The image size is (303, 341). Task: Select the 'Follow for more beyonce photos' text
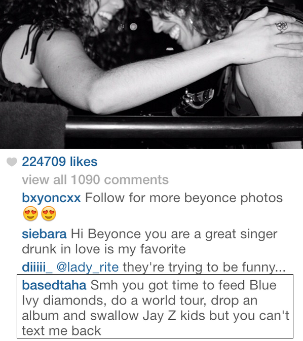[184, 198]
